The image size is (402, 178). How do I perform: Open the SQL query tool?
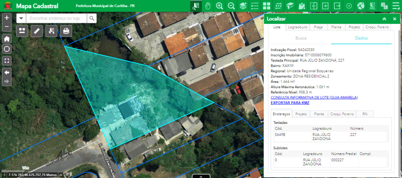(372, 6)
